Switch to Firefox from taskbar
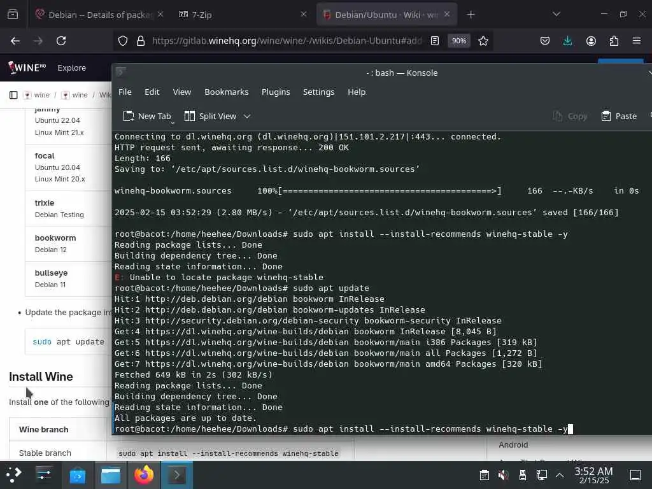Viewport: 652px width, 489px height. (x=143, y=474)
